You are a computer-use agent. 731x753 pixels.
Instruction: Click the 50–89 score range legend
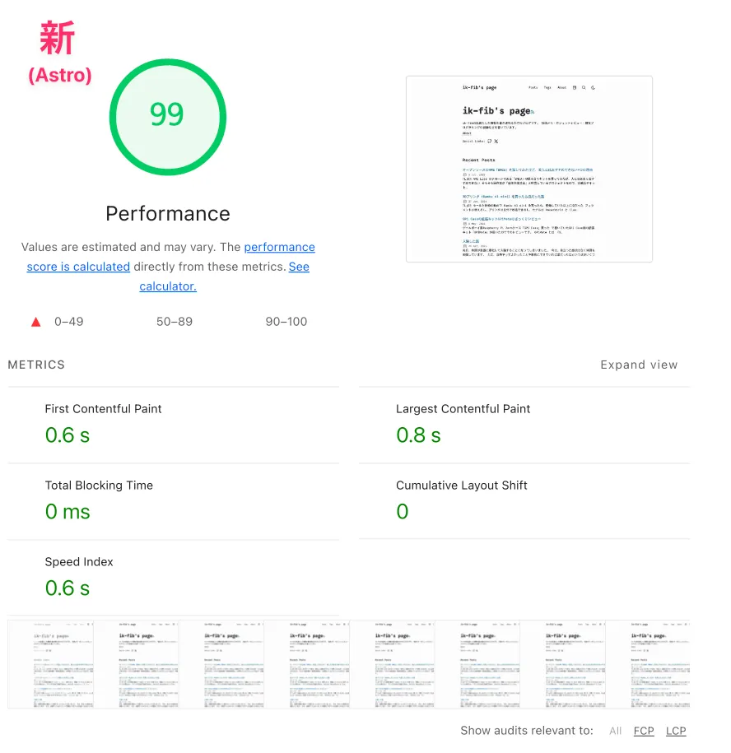(x=175, y=321)
